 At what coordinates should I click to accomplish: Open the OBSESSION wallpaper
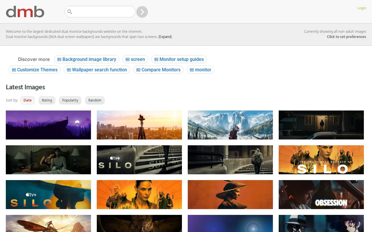(321, 195)
